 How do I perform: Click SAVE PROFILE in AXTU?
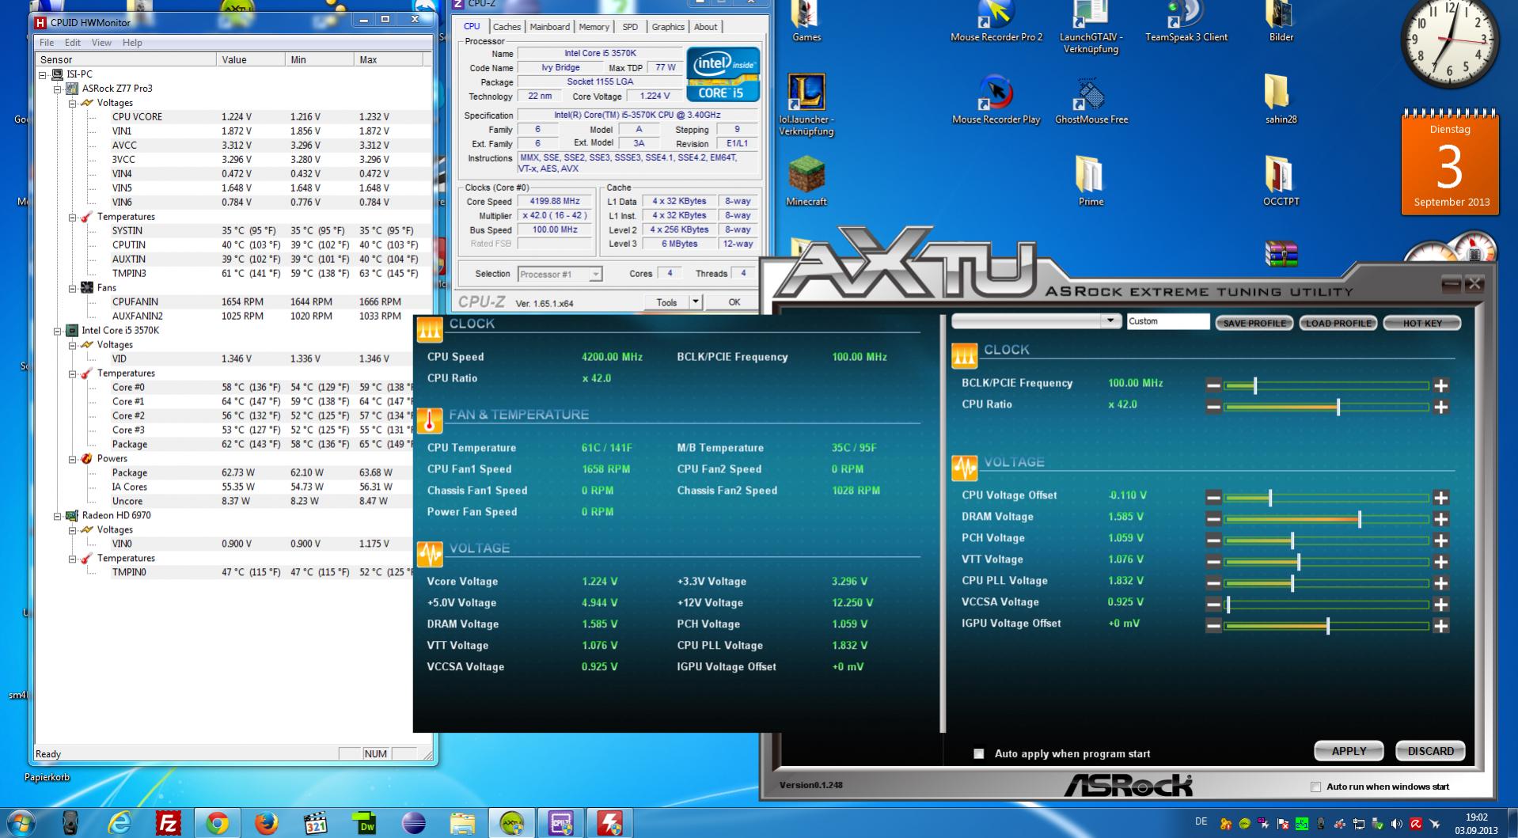[x=1254, y=323]
